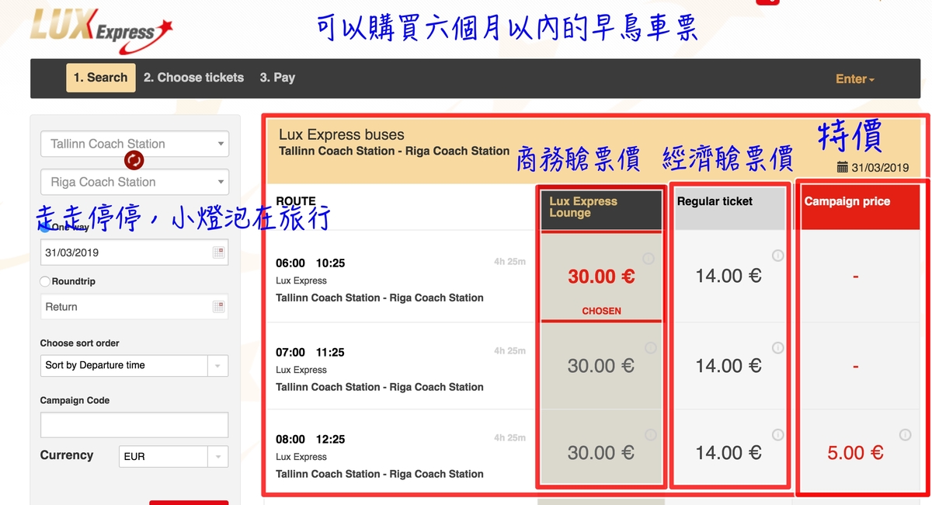Select the chosen 30.00 € Lounge ticket at 06:00
Image resolution: width=932 pixels, height=505 pixels.
coord(601,277)
